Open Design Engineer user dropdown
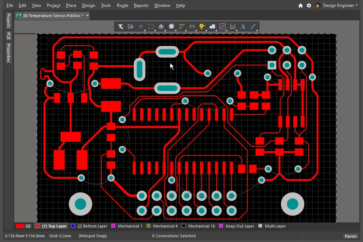The width and height of the screenshot is (363, 242). 340,5
